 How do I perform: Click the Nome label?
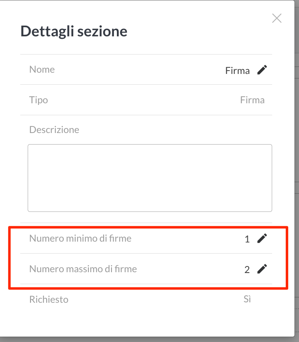click(x=42, y=69)
